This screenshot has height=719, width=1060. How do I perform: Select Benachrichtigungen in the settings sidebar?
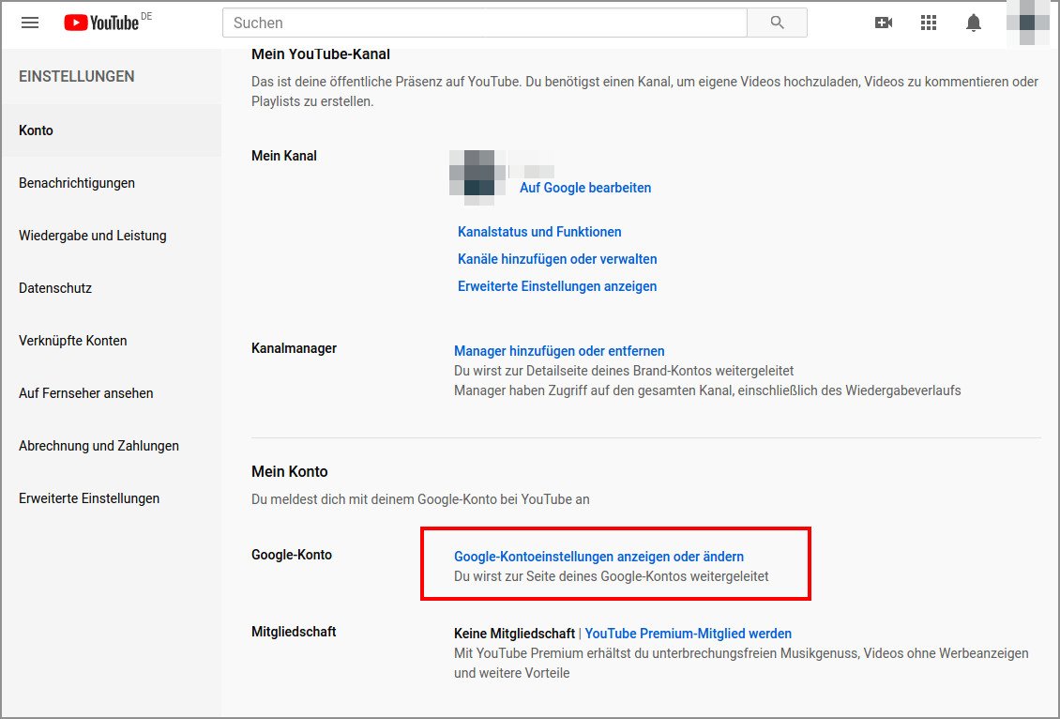[x=76, y=182]
